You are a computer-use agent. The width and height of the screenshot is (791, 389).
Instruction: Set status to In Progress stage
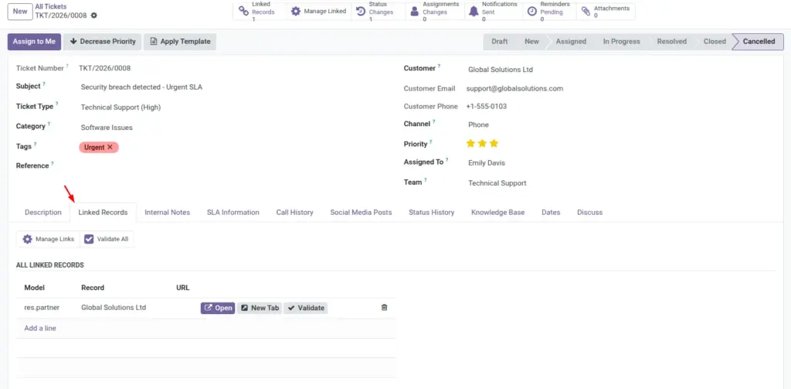coord(622,42)
